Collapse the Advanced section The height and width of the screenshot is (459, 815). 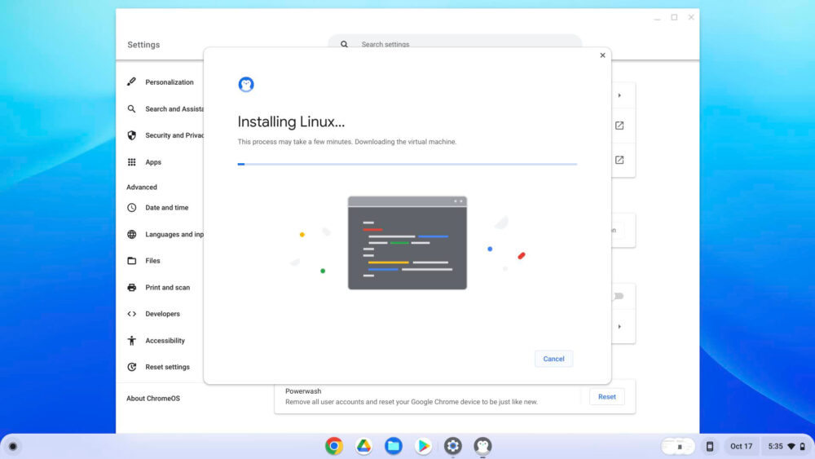pos(141,188)
